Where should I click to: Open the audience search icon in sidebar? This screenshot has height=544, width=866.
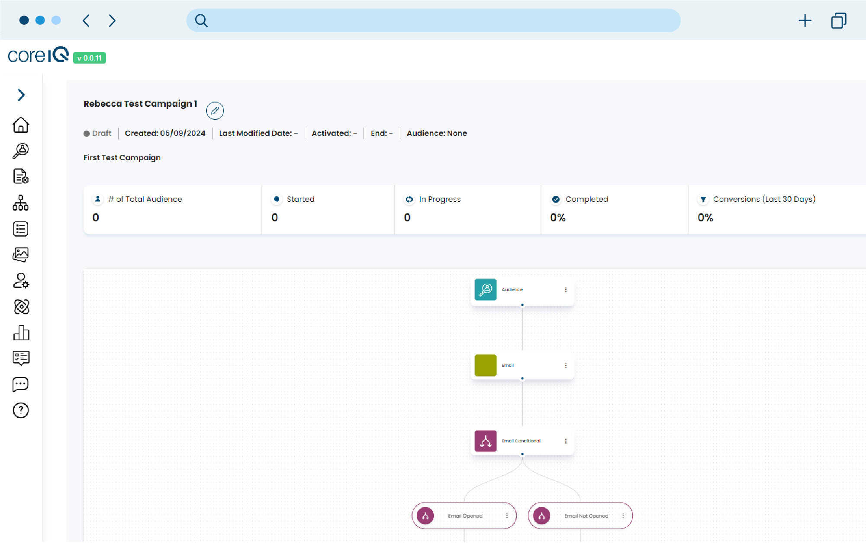pos(21,151)
